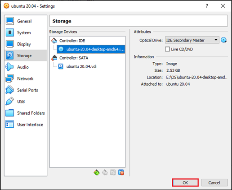232x190 pixels.
Task: Click the OK button
Action: click(185, 183)
